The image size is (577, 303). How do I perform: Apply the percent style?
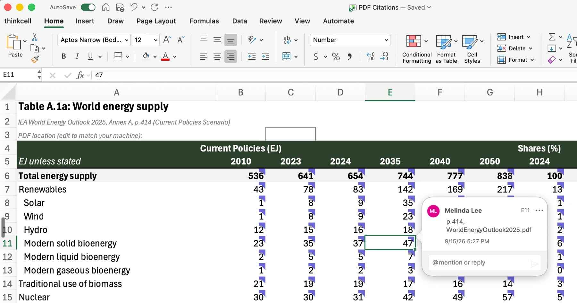[336, 57]
